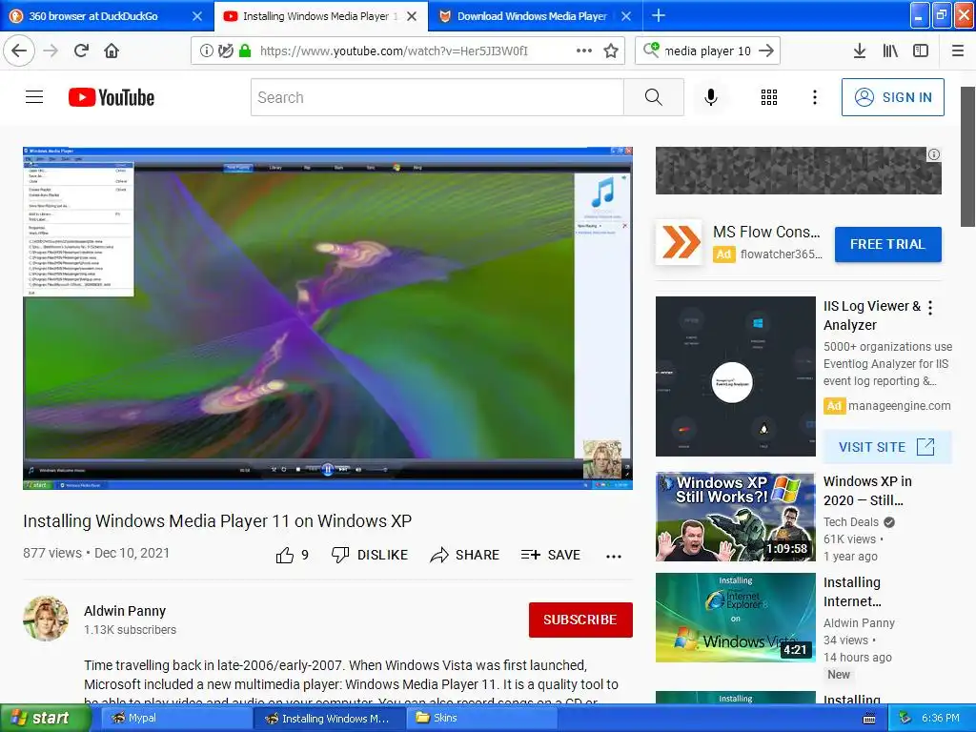Image resolution: width=976 pixels, height=732 pixels.
Task: Open page actions three-dot menu in address bar
Action: (x=584, y=51)
